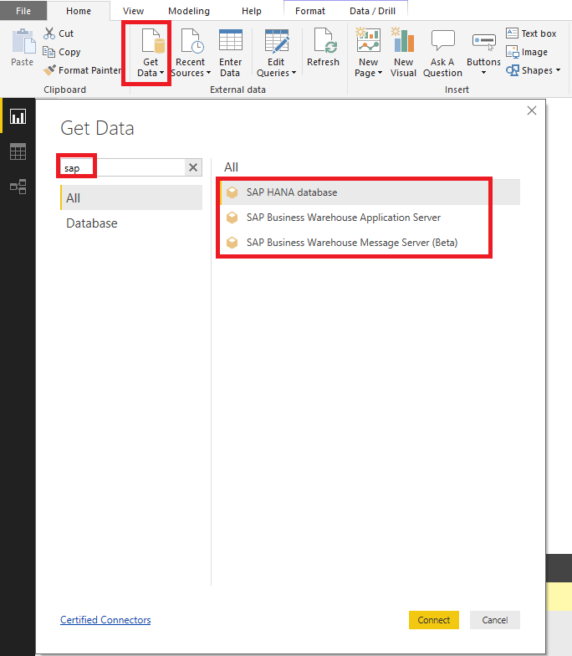Click the Shapes icon
The height and width of the screenshot is (656, 572).
tap(512, 70)
